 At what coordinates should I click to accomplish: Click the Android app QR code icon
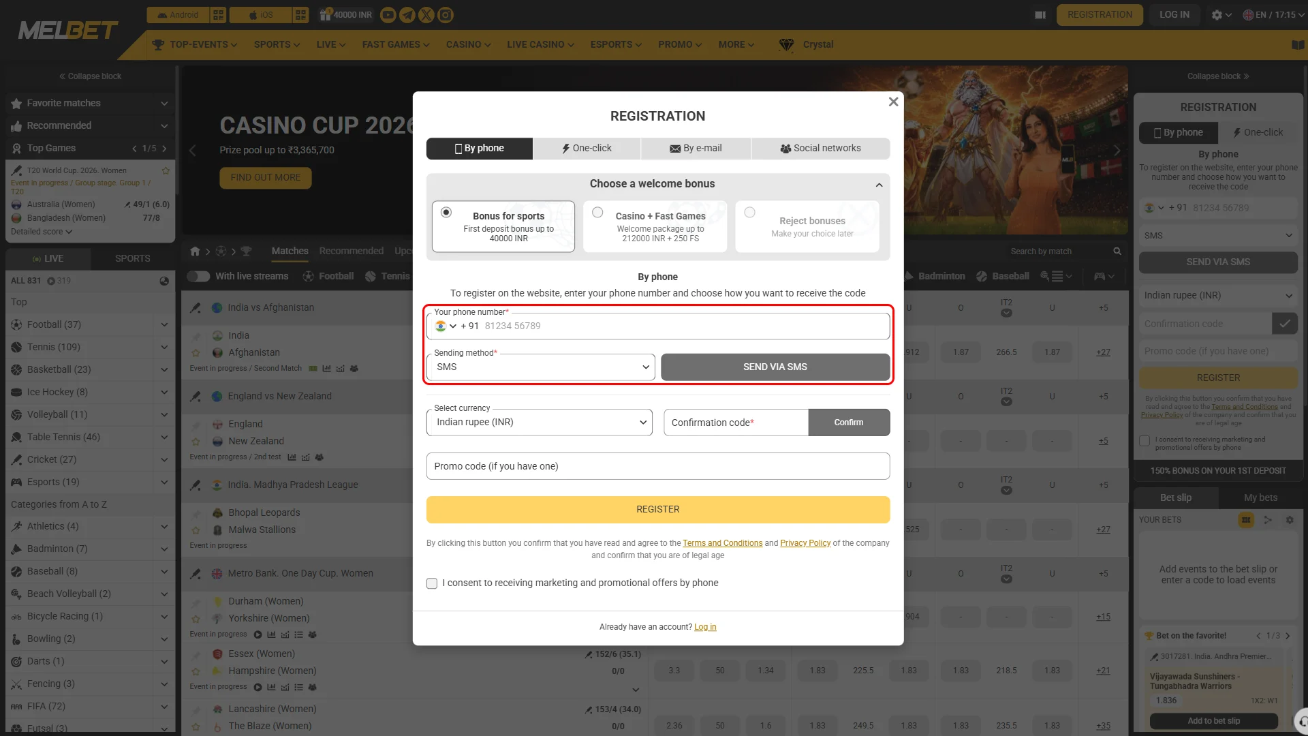pyautogui.click(x=218, y=14)
